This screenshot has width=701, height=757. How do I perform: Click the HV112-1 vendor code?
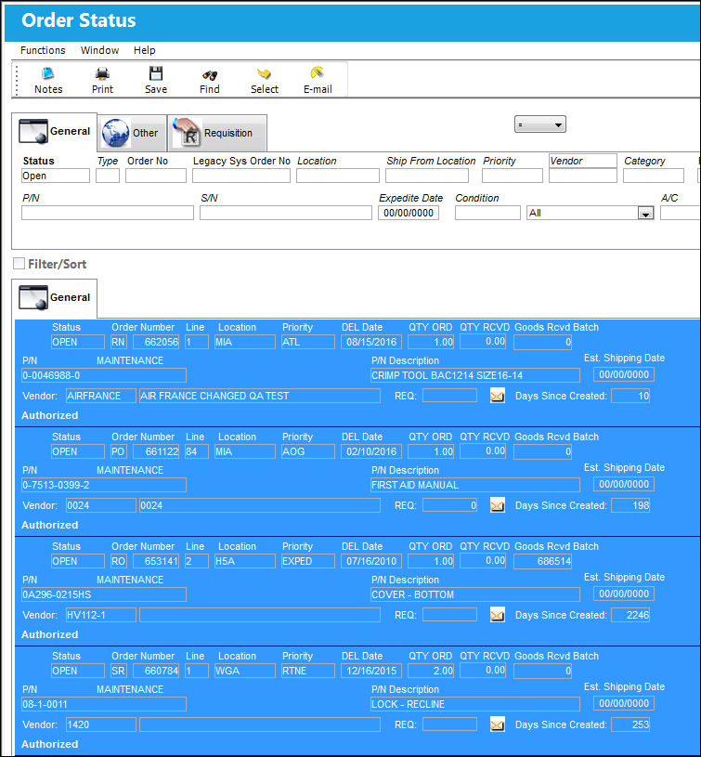click(101, 615)
